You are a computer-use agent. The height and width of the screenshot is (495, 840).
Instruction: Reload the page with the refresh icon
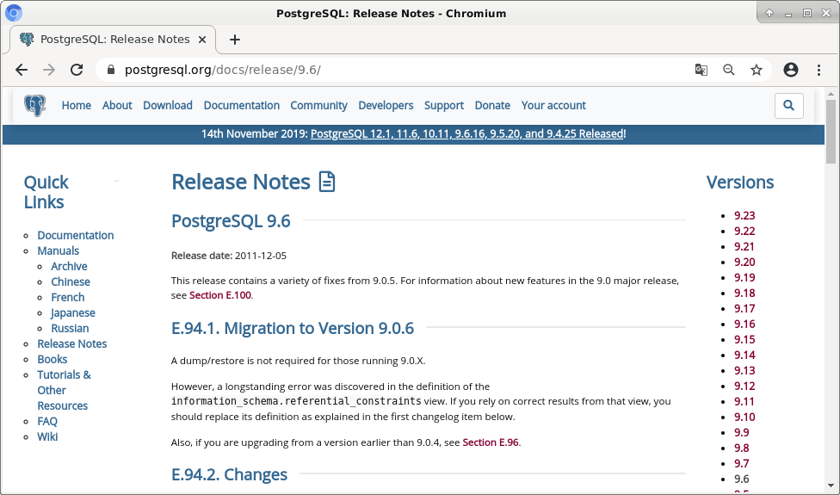[x=77, y=70]
